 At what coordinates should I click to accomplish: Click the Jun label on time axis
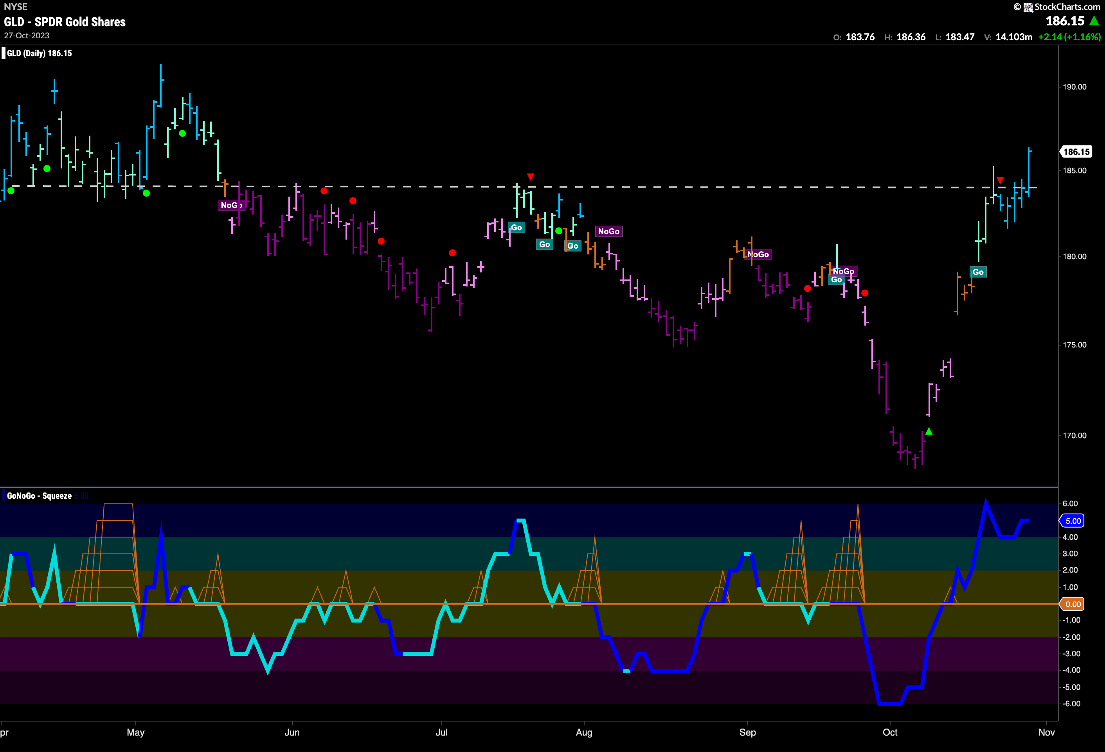[292, 732]
